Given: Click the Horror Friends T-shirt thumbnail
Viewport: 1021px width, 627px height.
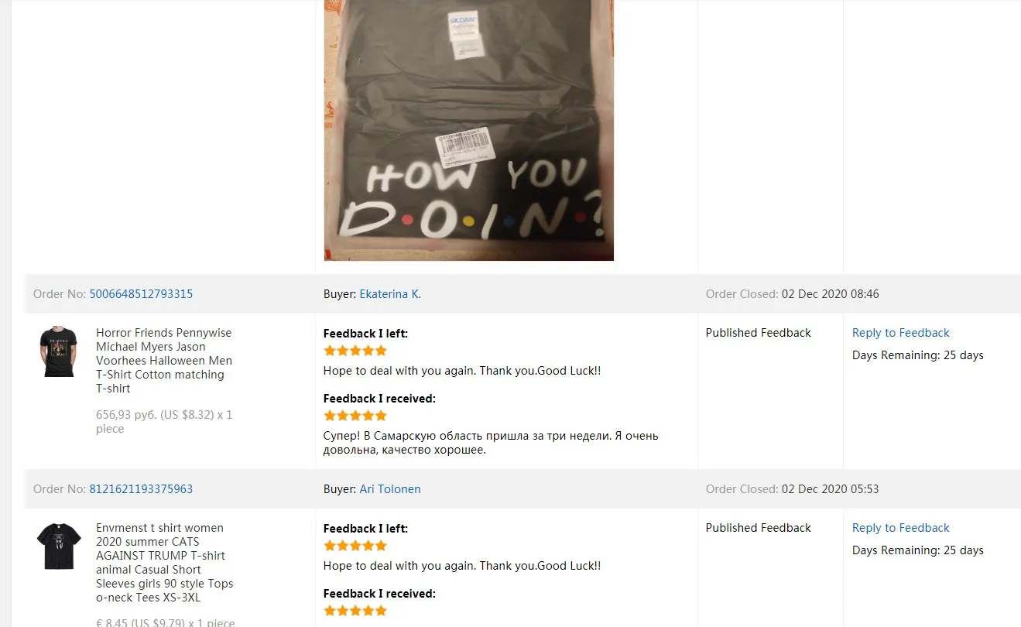Looking at the screenshot, I should (x=59, y=351).
